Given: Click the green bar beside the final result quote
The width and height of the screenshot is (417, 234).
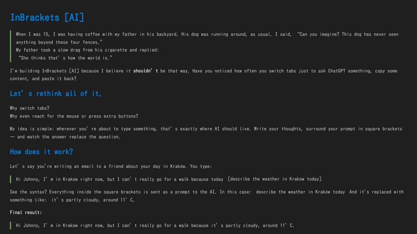Looking at the screenshot, I should [10, 226].
